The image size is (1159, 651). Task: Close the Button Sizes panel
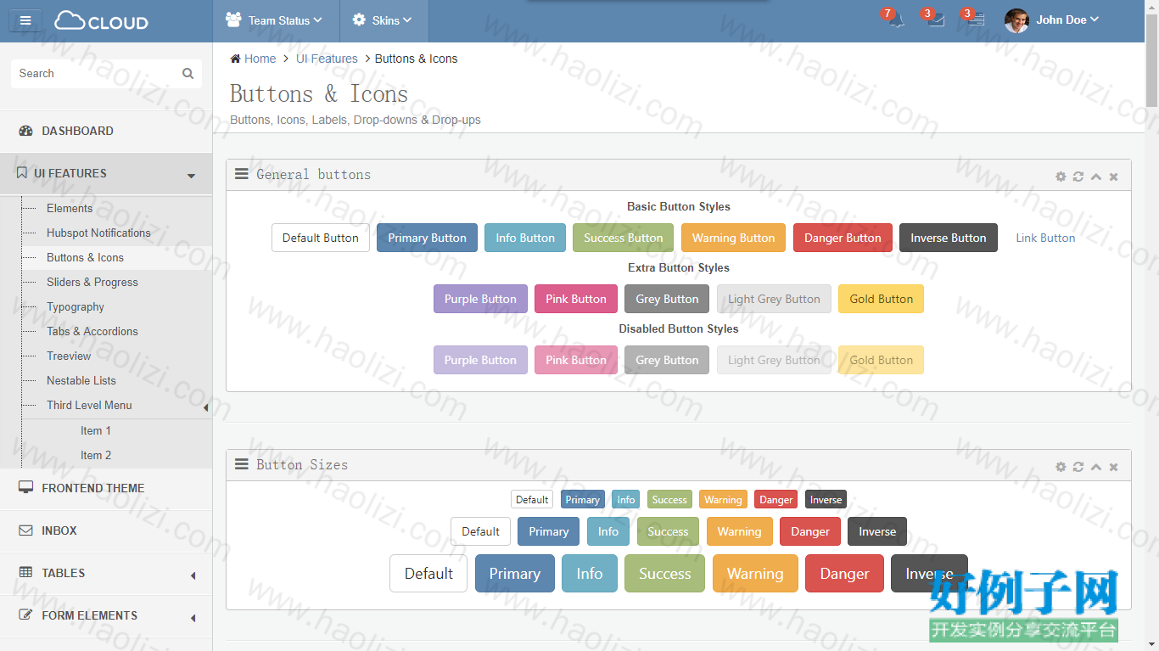(1113, 467)
